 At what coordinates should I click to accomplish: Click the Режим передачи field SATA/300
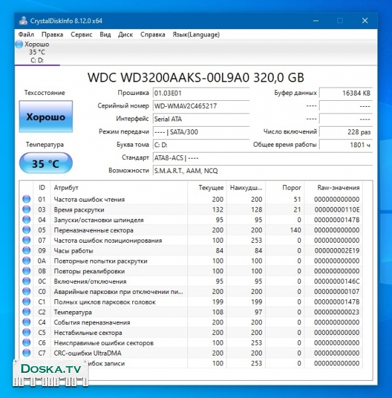(201, 132)
